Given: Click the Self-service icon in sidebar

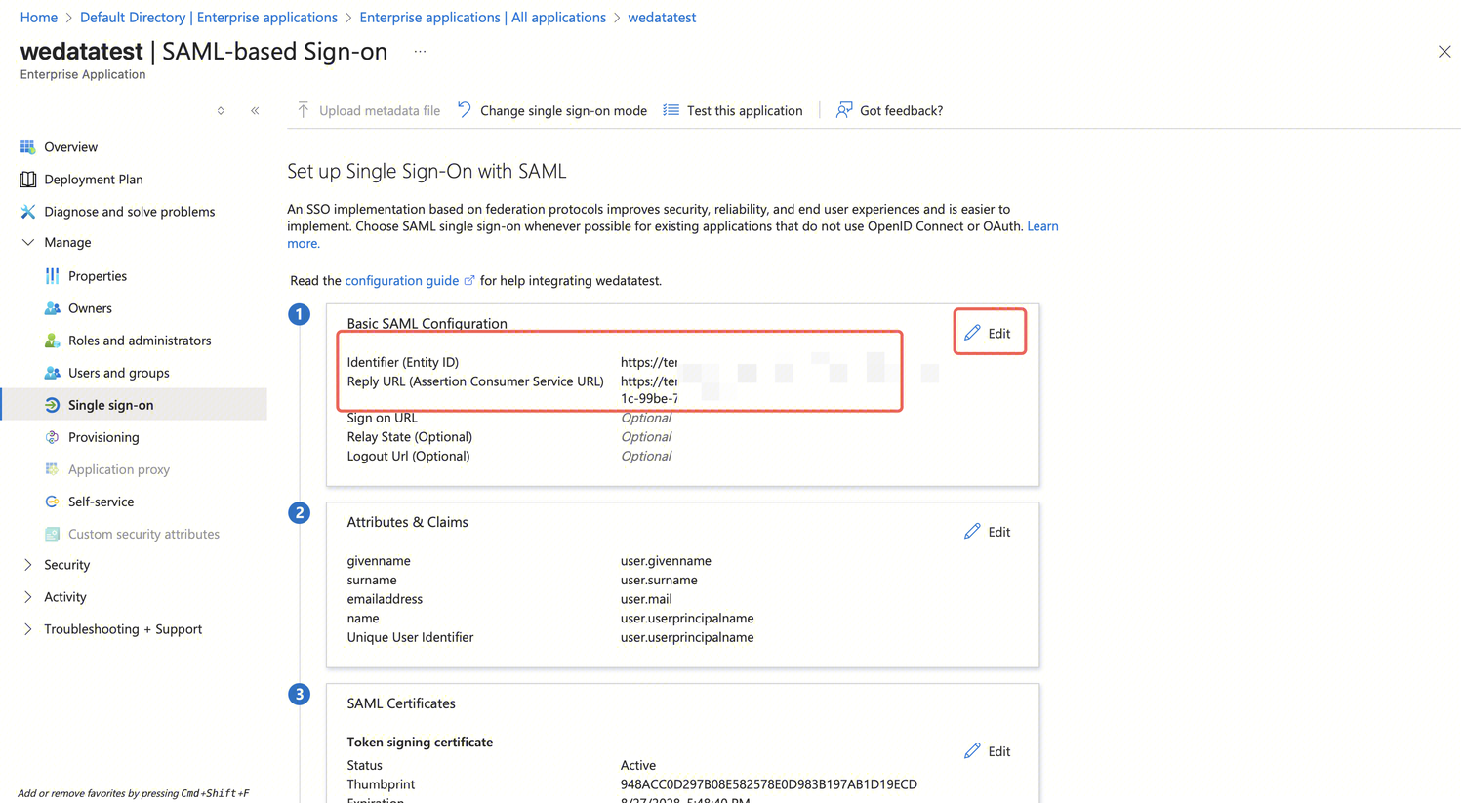Looking at the screenshot, I should pos(52,502).
